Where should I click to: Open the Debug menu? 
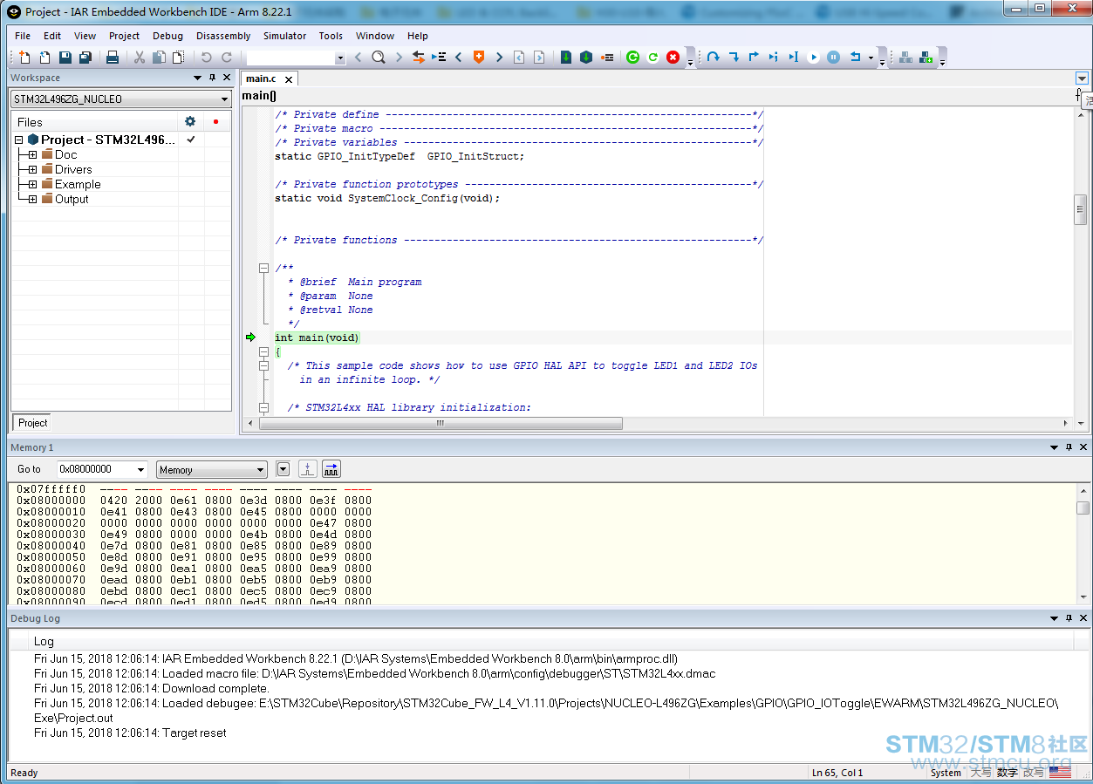pos(167,36)
